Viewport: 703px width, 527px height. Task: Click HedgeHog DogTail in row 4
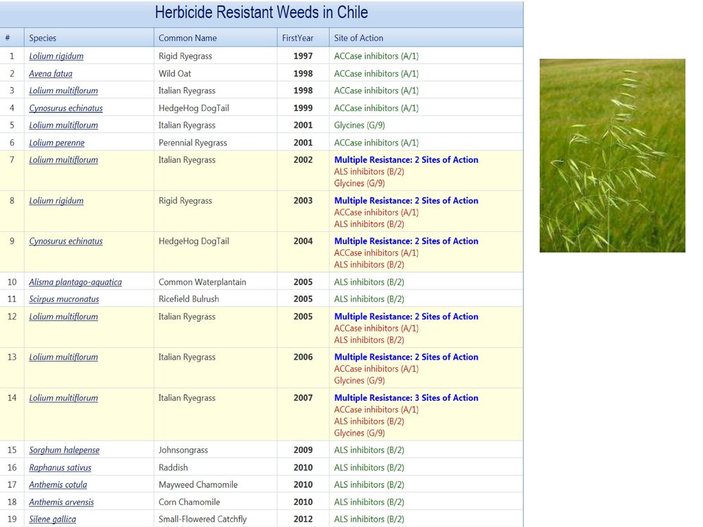tap(194, 108)
